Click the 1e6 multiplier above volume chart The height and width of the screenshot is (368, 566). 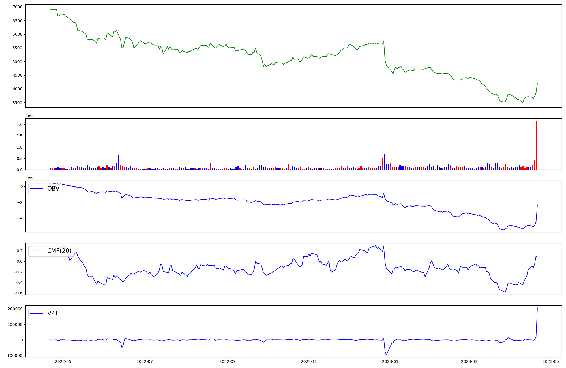29,115
